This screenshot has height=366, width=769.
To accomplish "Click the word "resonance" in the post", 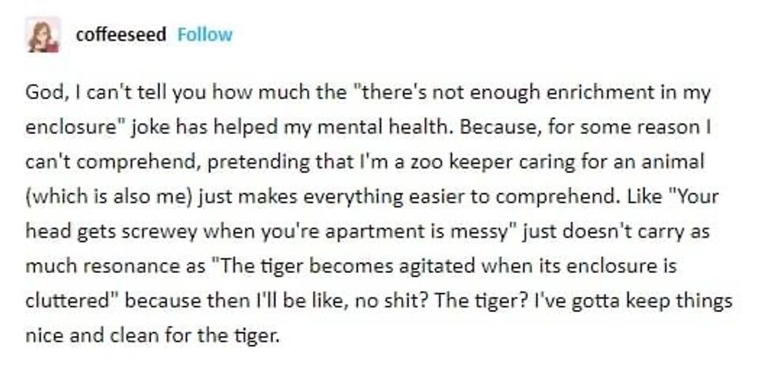I will click(x=123, y=265).
